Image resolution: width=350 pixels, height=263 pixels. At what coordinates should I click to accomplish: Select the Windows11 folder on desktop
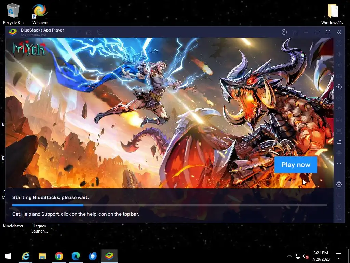click(333, 14)
